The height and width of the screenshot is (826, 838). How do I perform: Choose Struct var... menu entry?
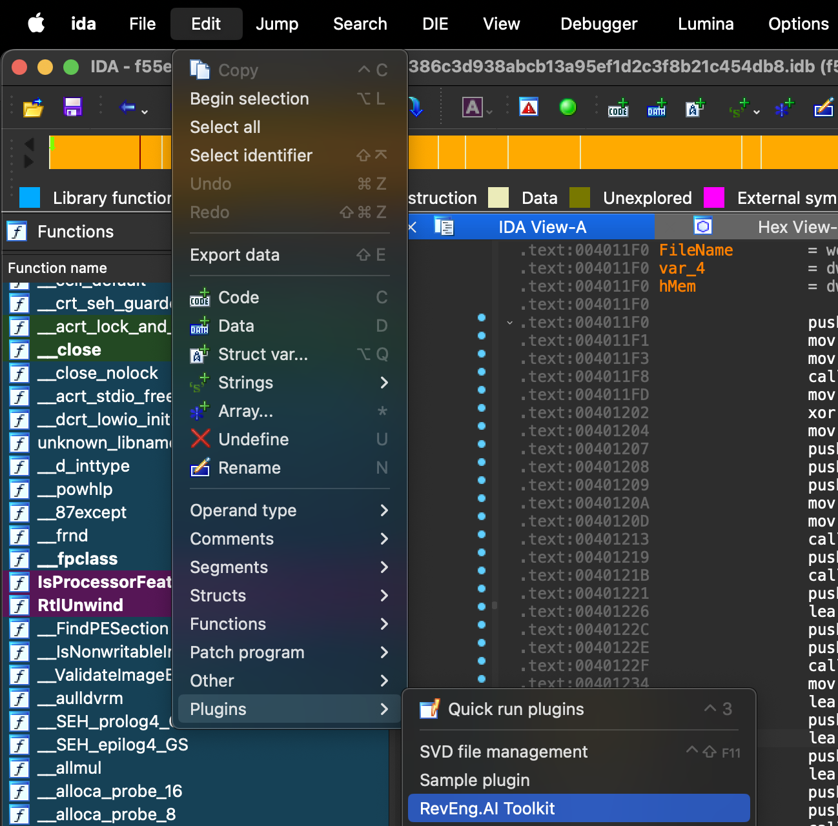290,354
